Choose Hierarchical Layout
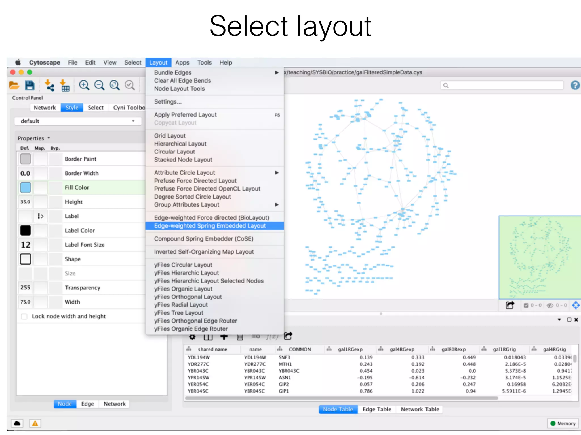 [214, 144]
